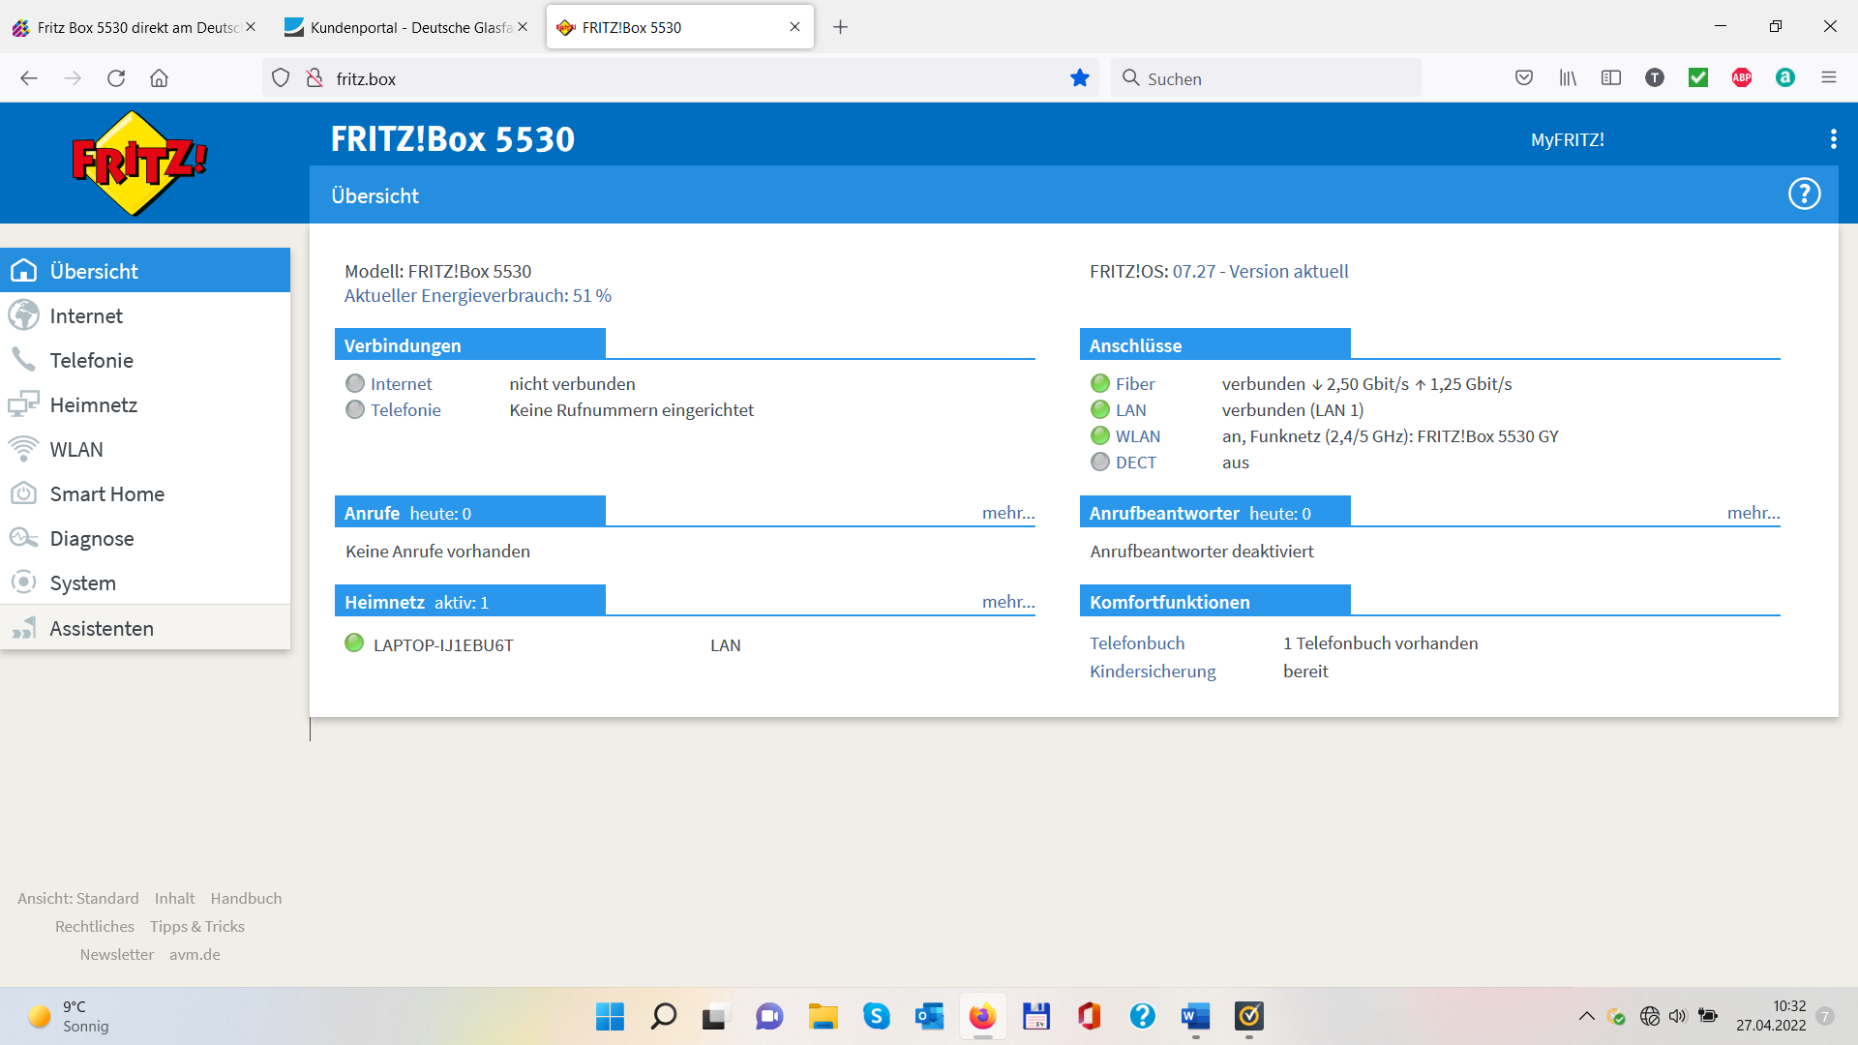Open taskbar clock showing 10:32
1858x1045 pixels.
pos(1771,1016)
